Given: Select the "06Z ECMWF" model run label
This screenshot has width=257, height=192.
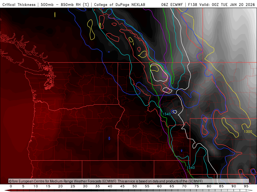Looking at the screenshot, I should pos(172,4).
